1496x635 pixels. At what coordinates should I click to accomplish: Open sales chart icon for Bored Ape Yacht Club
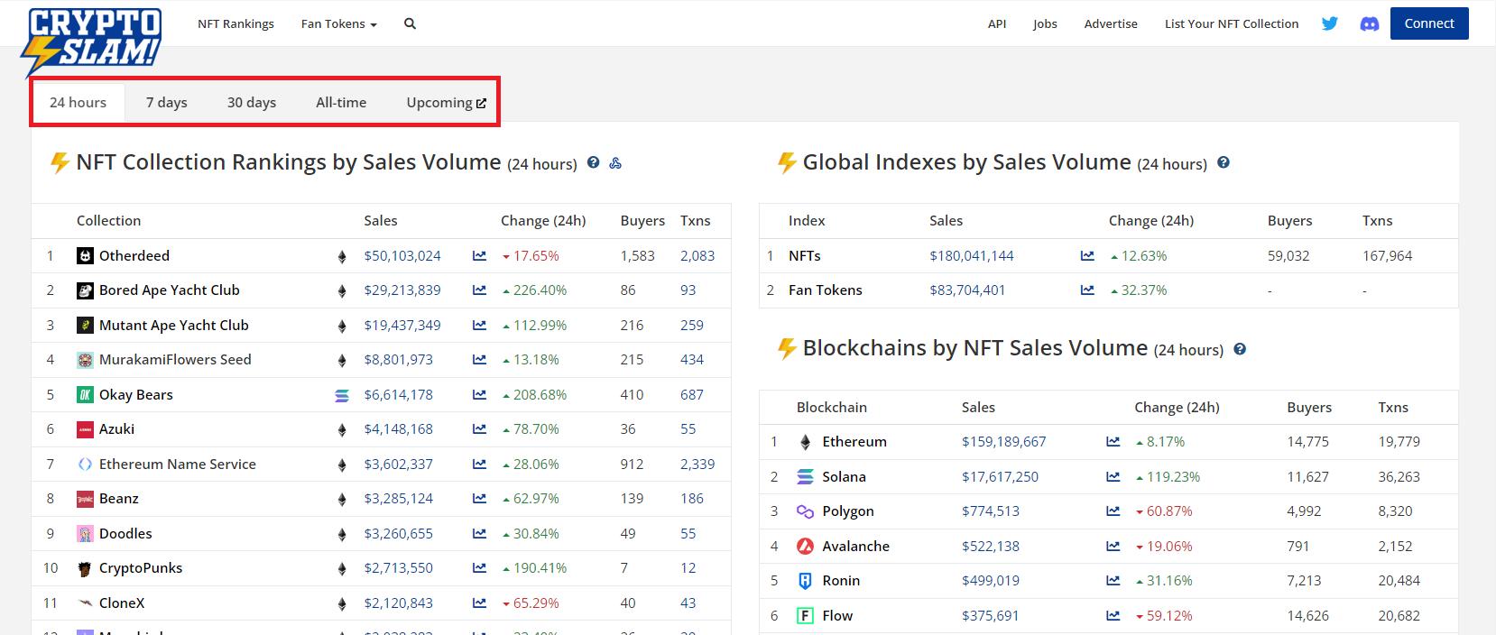(479, 290)
